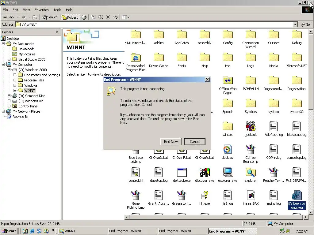
Task: Select the imsins.BAK file
Action: (x=251, y=198)
